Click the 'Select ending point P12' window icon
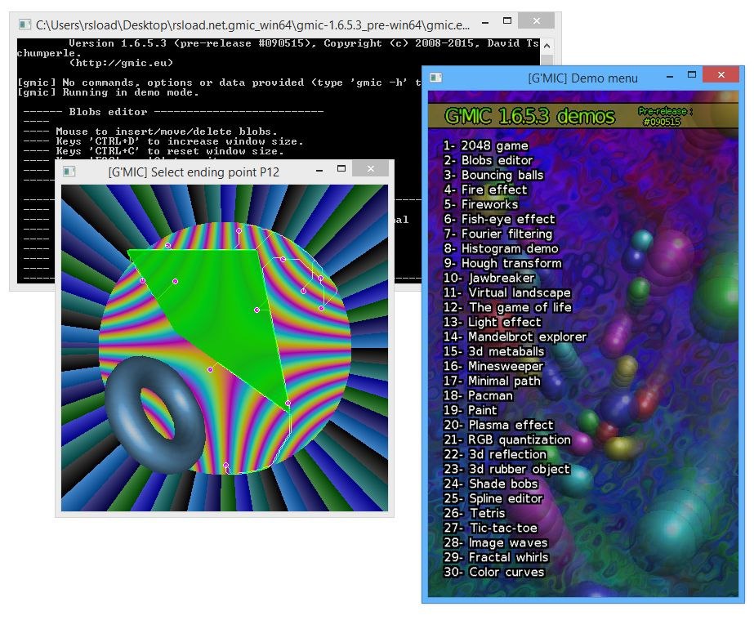Screen dimensions: 754x620 [x=69, y=172]
